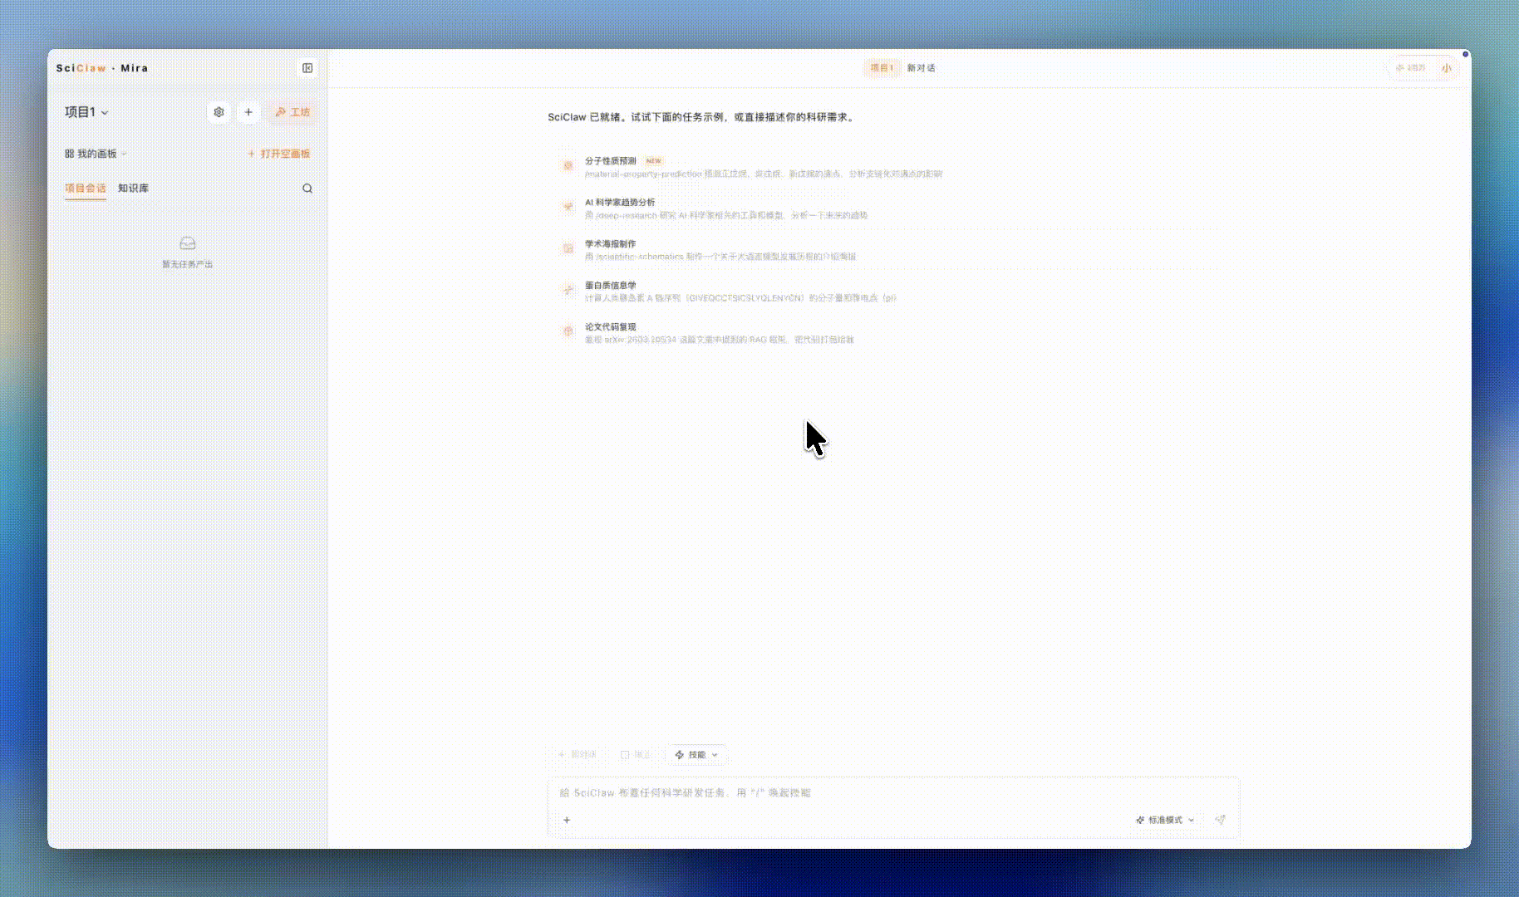Click the SciClaw · Mira logo text

coord(102,68)
